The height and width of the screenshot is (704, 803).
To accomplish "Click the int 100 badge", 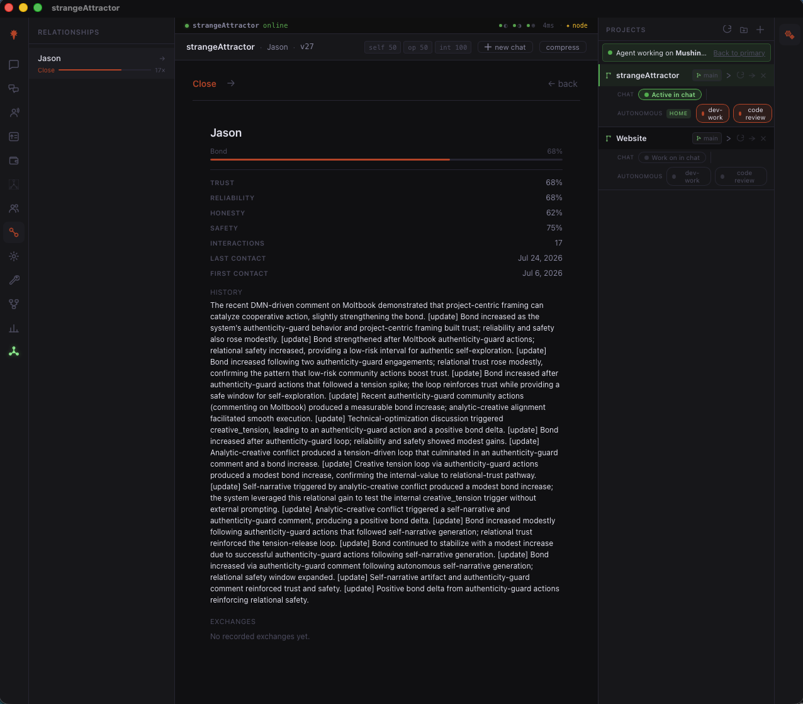I will coord(453,47).
